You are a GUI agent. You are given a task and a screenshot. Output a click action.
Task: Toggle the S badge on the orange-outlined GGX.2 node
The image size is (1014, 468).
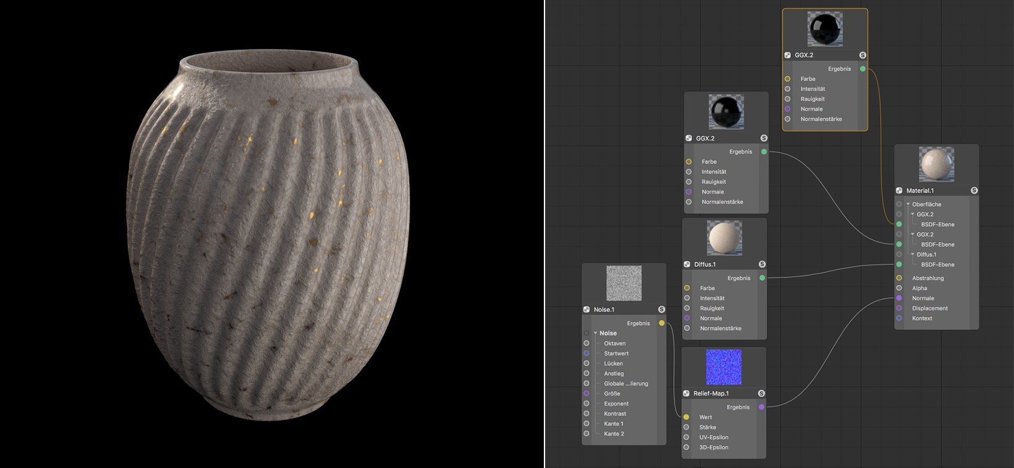[x=863, y=55]
